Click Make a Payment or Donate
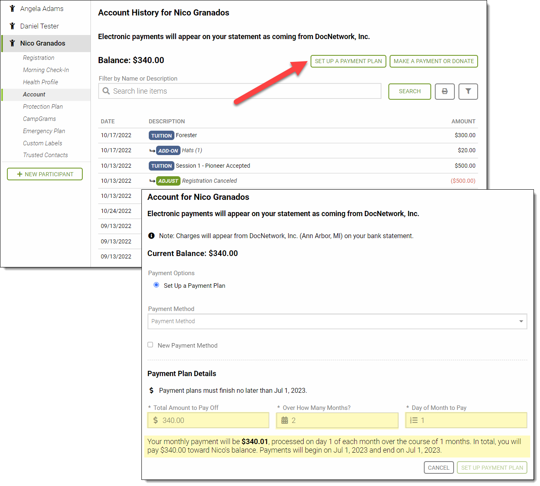This screenshot has height=486, width=540. pyautogui.click(x=434, y=61)
